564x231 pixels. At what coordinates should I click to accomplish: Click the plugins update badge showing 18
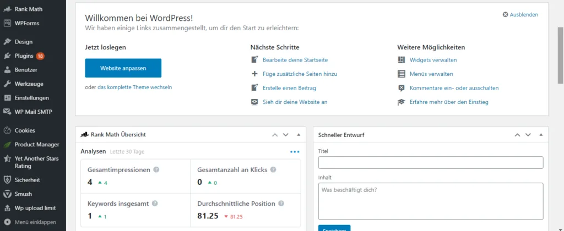point(40,56)
